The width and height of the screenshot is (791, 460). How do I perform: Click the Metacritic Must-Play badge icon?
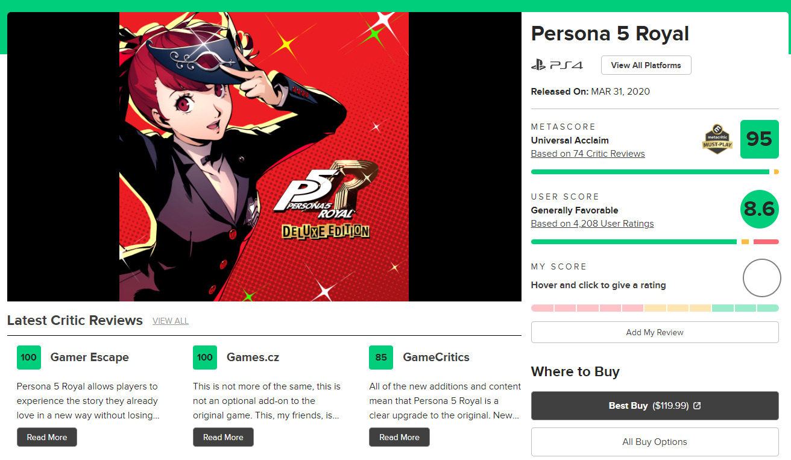pos(717,139)
